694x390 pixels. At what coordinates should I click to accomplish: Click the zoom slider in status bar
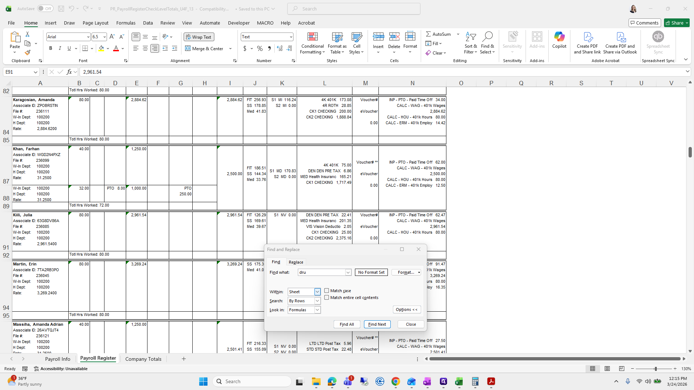coord(655,369)
